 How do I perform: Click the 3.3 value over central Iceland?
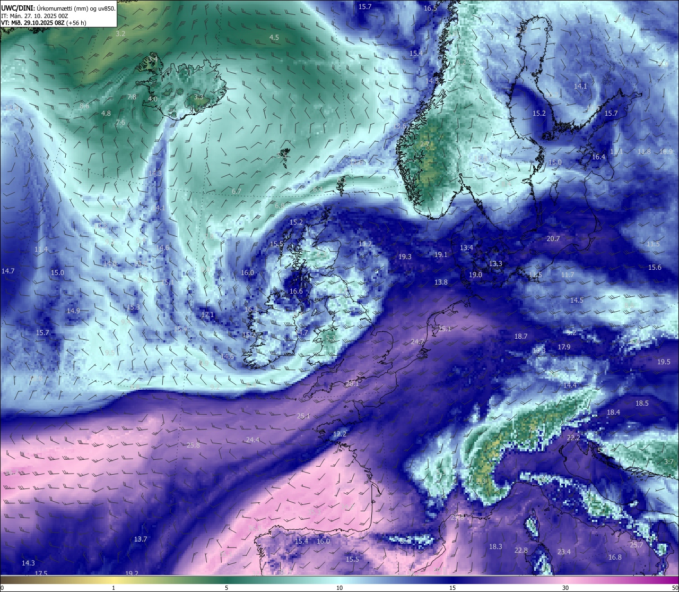tap(198, 97)
